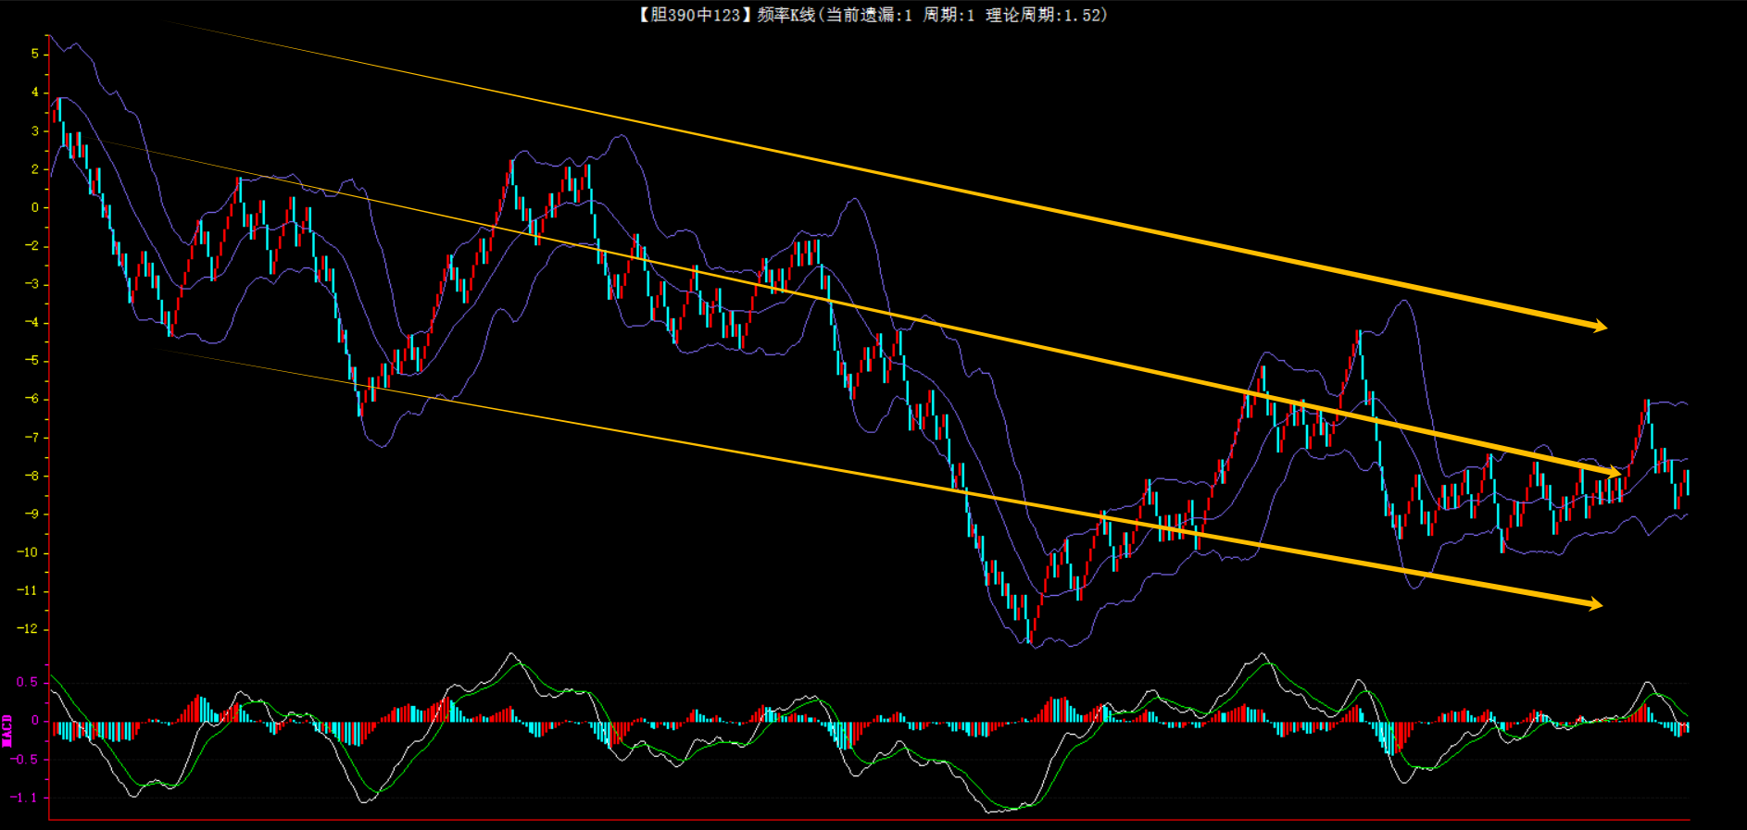The image size is (1747, 830).
Task: Click the 0.5 label on MACD axis
Action: (28, 683)
